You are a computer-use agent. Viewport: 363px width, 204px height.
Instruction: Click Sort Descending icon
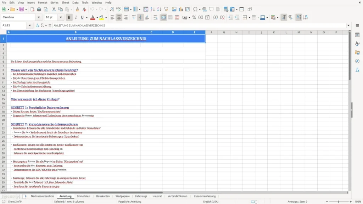159,9
